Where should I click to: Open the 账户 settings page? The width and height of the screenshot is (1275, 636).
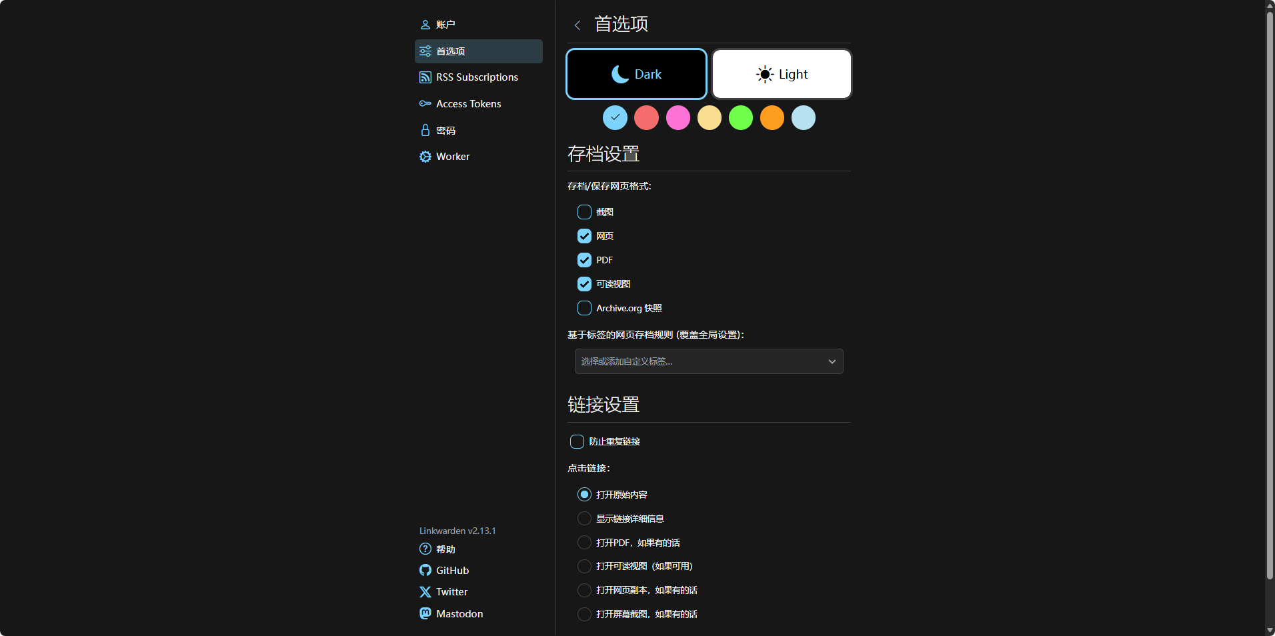click(x=479, y=25)
